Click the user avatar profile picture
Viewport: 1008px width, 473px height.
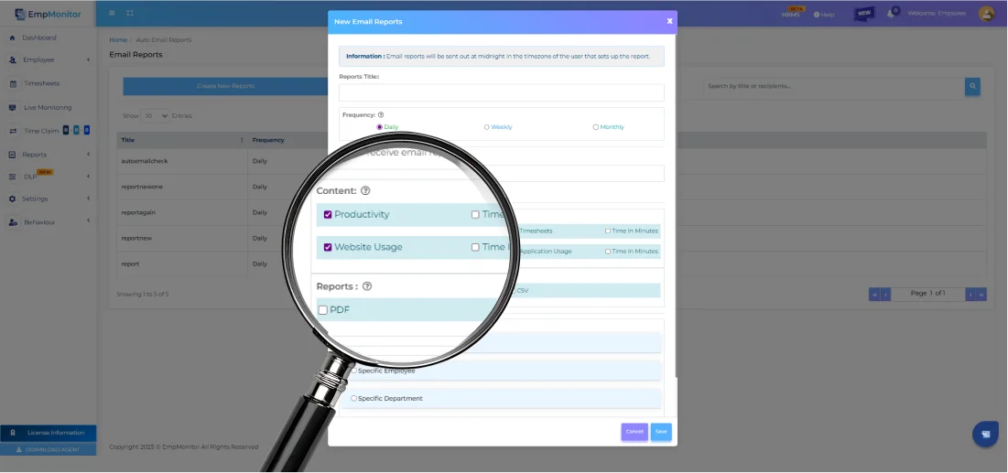click(x=986, y=14)
